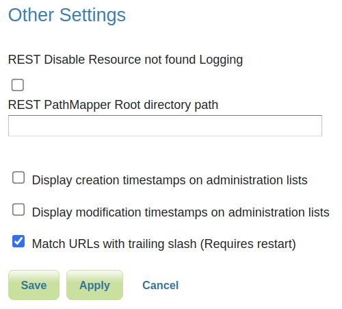Click the green Save button beside Apply

tap(34, 285)
